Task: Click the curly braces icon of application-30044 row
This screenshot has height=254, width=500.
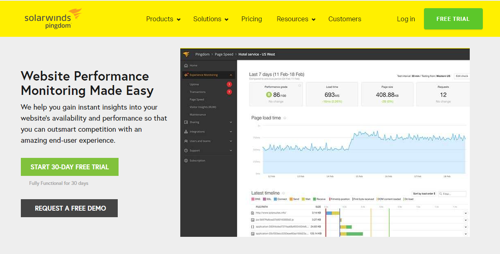Action: (253, 226)
